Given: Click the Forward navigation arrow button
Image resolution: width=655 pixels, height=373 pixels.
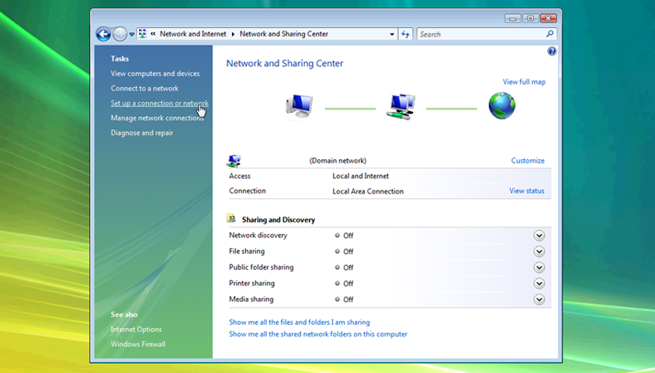Looking at the screenshot, I should click(120, 34).
